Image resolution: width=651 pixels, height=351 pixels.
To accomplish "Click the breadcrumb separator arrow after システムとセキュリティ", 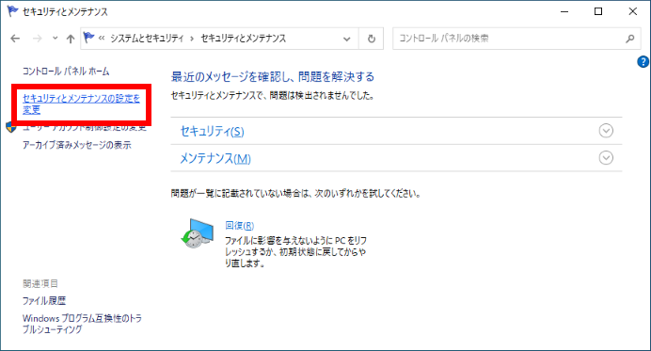I will [192, 39].
